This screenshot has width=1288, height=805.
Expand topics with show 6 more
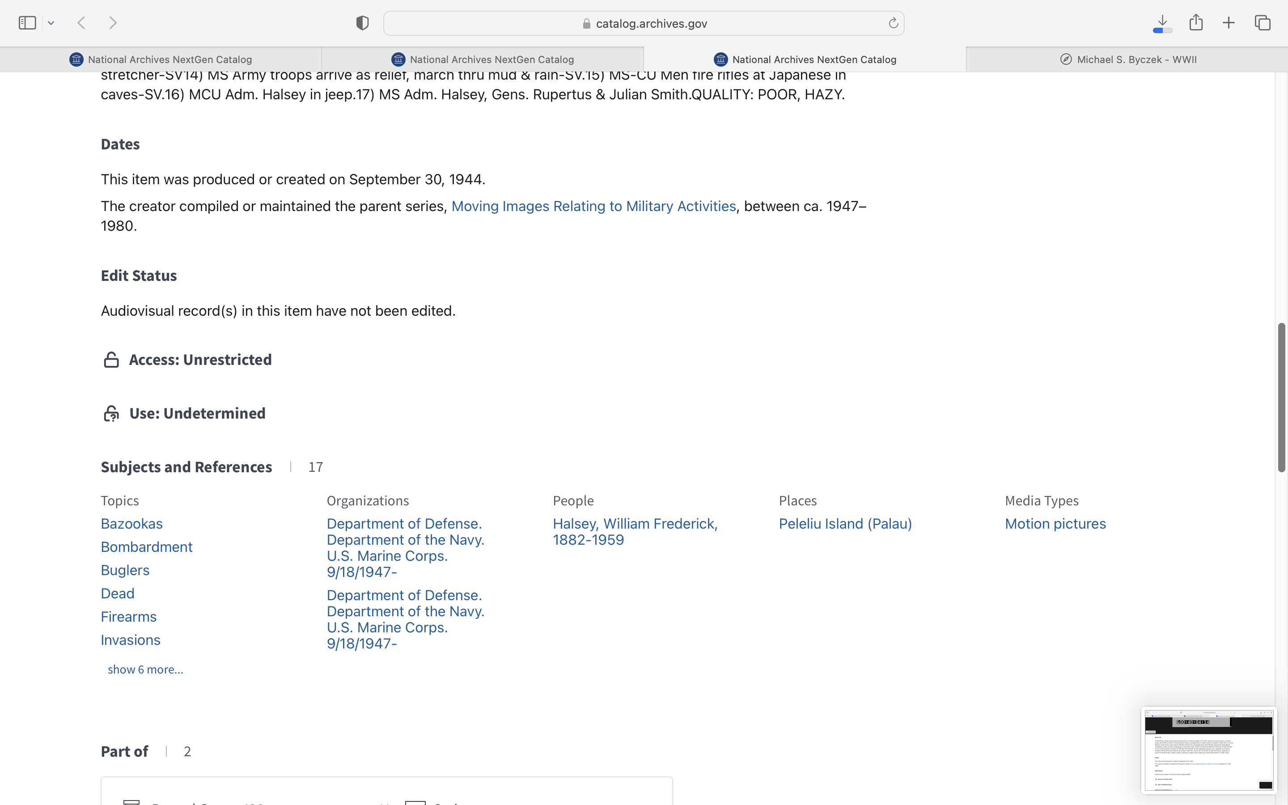pos(145,669)
